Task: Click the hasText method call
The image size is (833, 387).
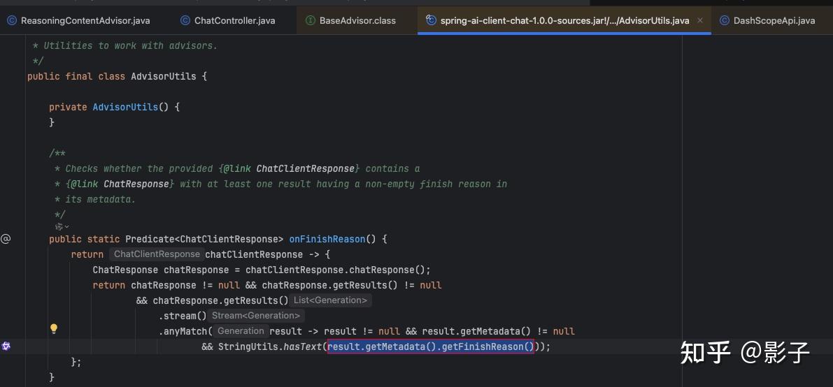Action: point(303,347)
